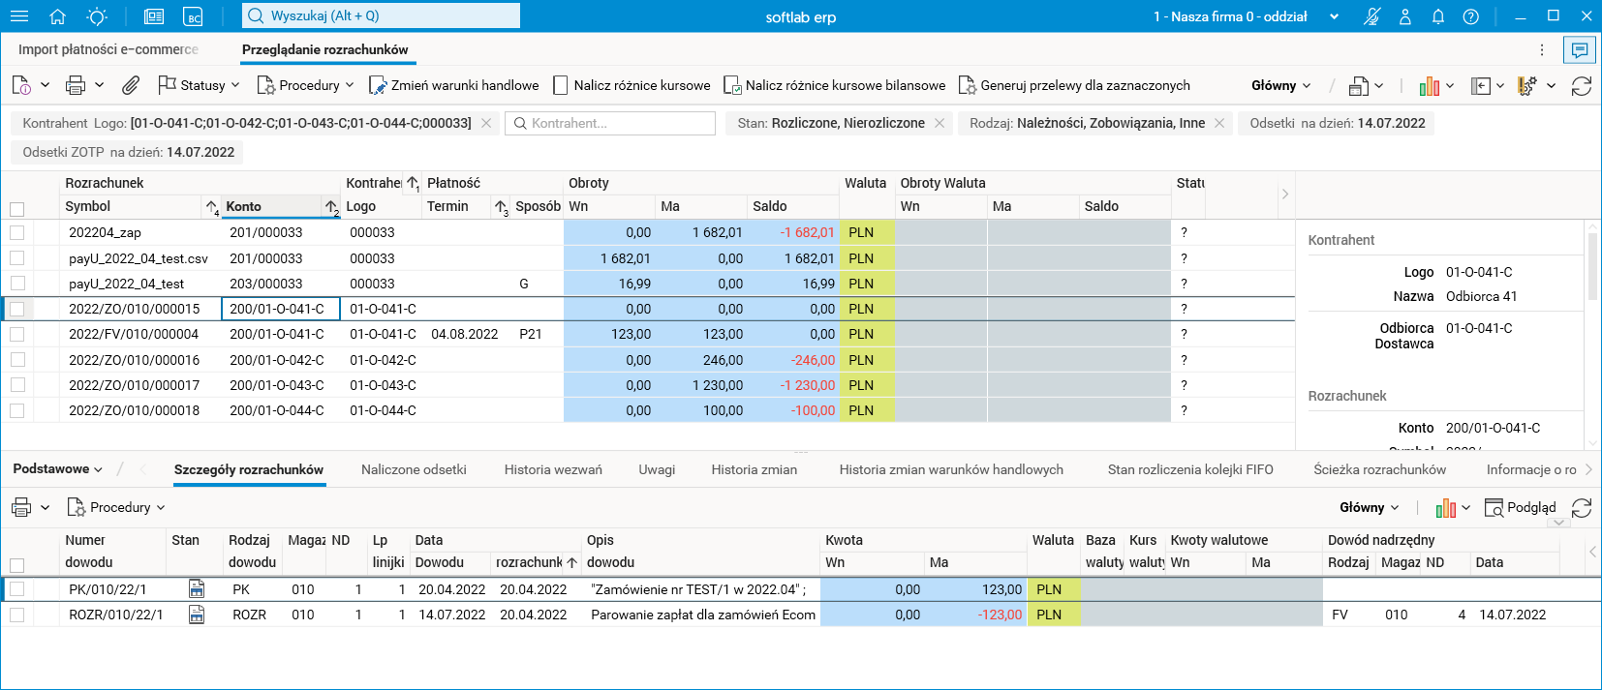Open the document icon for PK/010/22/1
Screen dimensions: 1602x690
point(197,589)
